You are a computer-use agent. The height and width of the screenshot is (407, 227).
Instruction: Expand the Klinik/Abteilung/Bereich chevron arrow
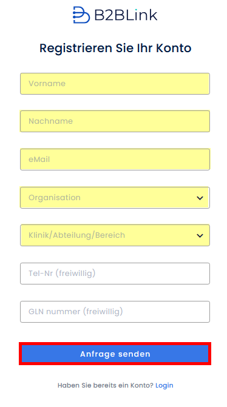200,236
